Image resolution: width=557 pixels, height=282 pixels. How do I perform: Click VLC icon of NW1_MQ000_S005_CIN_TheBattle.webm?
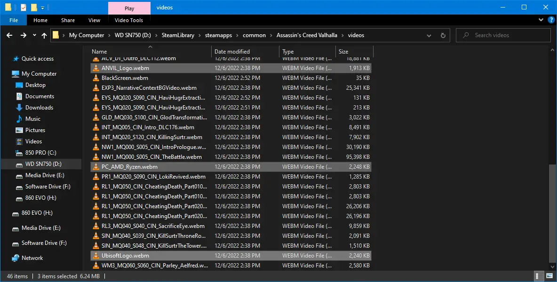95,157
